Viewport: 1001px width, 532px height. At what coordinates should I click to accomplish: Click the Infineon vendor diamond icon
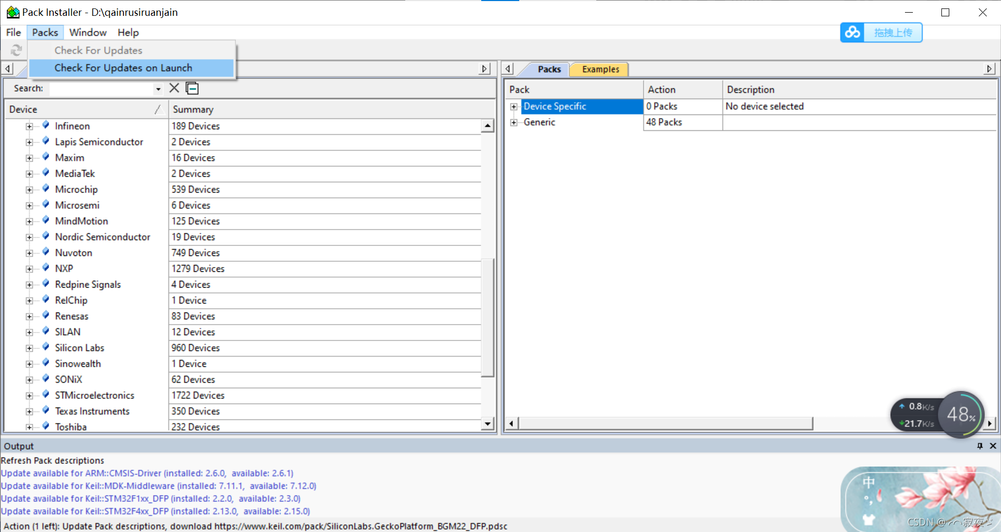pos(46,125)
